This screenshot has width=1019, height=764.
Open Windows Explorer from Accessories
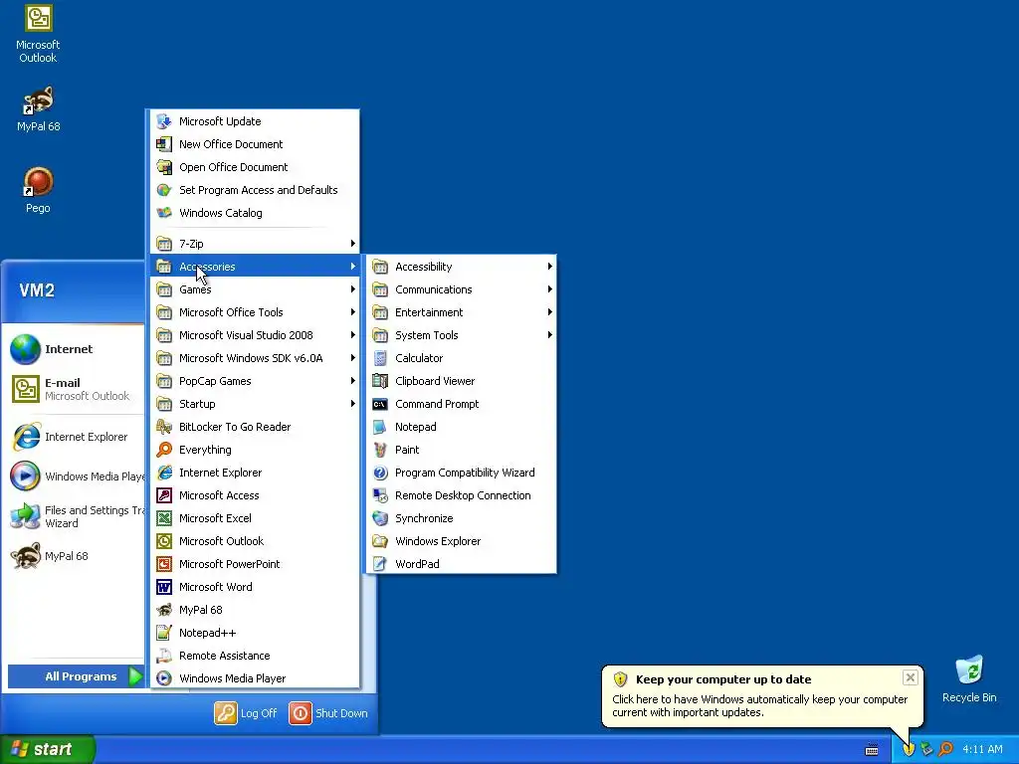click(x=461, y=541)
